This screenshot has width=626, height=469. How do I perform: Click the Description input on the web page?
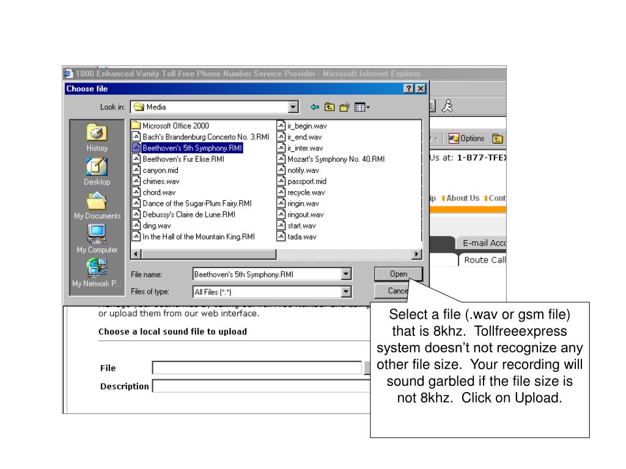pos(262,386)
